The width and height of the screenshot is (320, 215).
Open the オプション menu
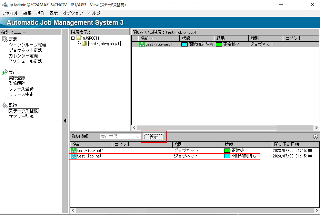pyautogui.click(x=73, y=13)
